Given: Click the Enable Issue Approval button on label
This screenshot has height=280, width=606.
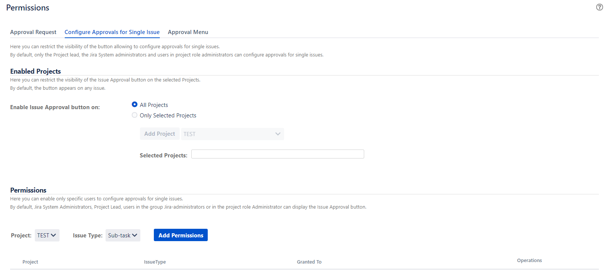Looking at the screenshot, I should 55,107.
